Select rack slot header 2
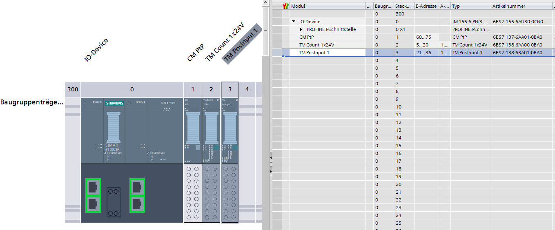Viewport: 555px width, 230px height. (x=211, y=89)
